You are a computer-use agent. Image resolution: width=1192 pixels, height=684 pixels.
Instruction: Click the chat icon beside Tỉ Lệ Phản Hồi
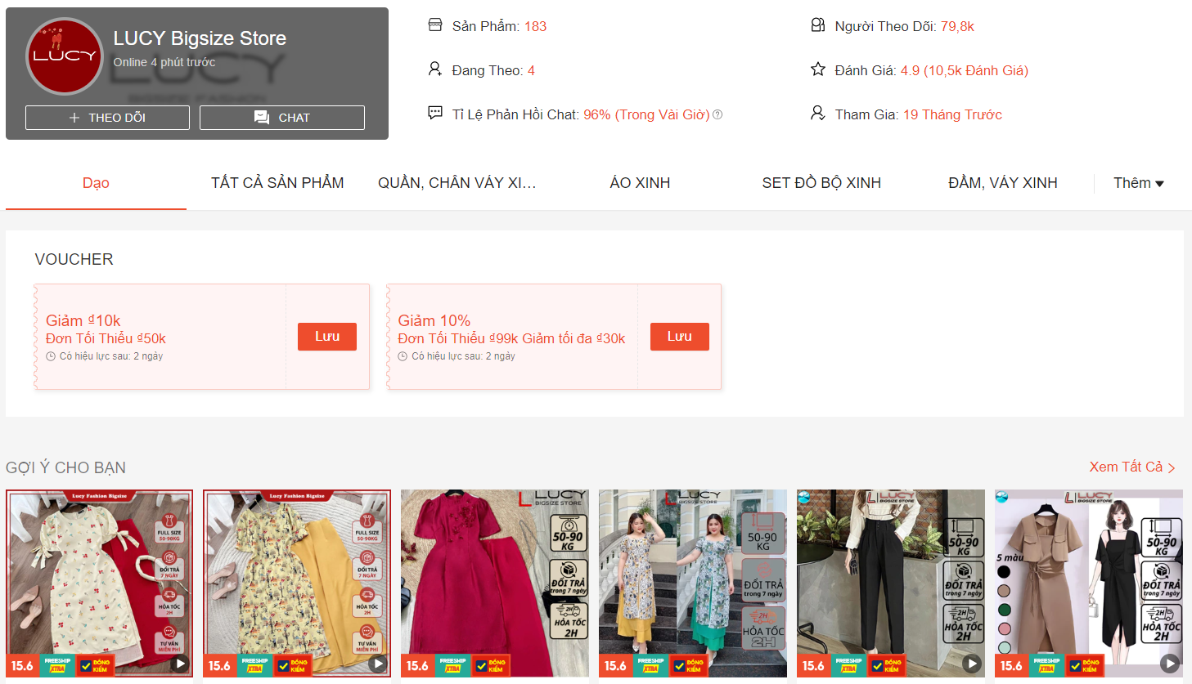(x=435, y=113)
